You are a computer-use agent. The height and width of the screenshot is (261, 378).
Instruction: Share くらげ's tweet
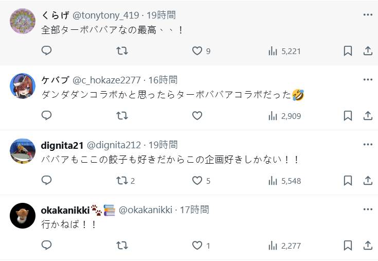[x=368, y=51]
